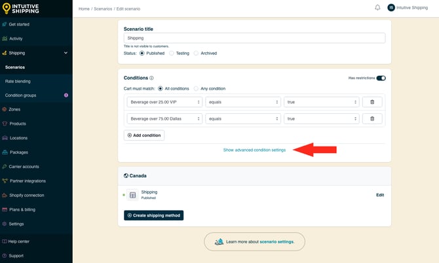This screenshot has height=263, width=439.
Task: Click the Zones sidebar icon
Action: click(5, 109)
